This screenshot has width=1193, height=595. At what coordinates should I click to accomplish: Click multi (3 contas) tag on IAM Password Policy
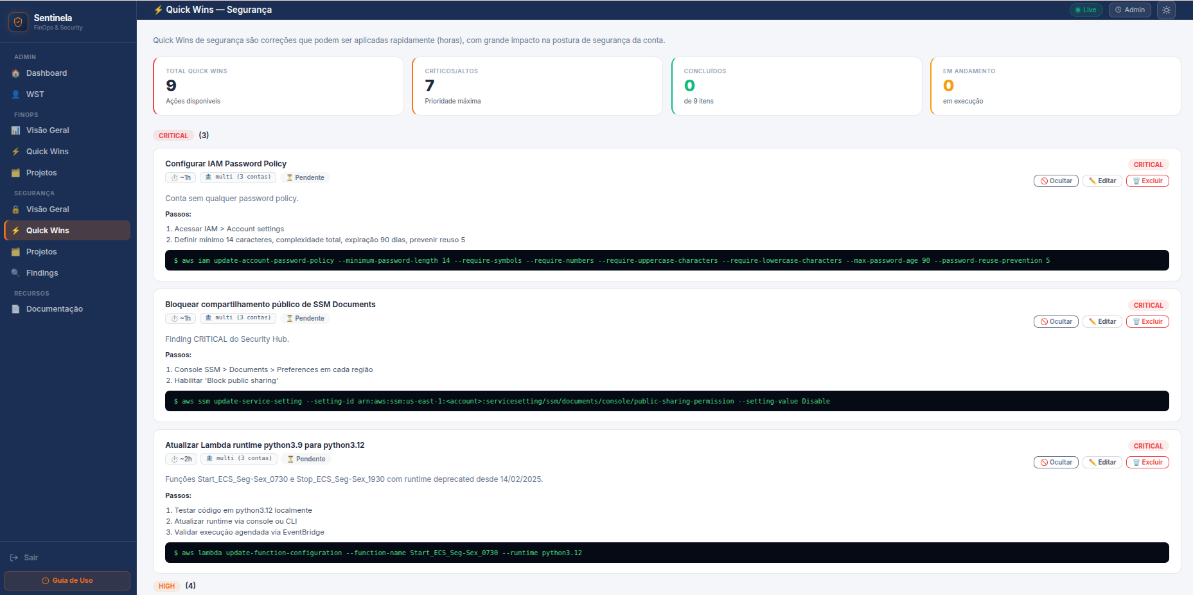238,177
